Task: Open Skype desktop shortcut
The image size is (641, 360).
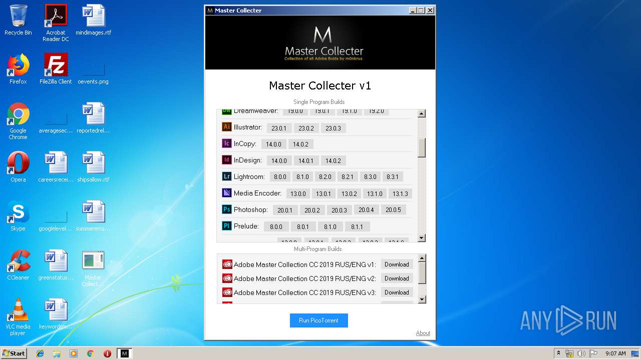Action: (x=18, y=216)
